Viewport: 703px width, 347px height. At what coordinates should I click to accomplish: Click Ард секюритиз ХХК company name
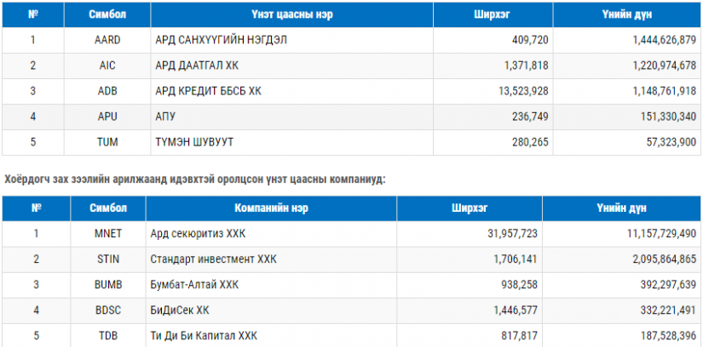pyautogui.click(x=198, y=233)
